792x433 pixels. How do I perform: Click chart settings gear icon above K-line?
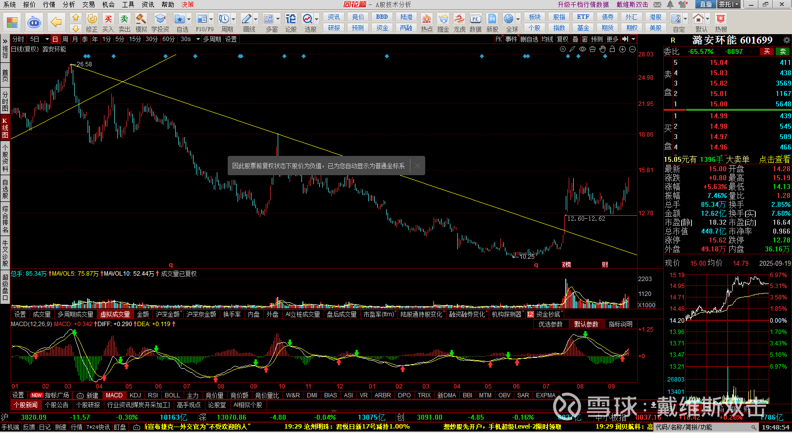[563, 49]
